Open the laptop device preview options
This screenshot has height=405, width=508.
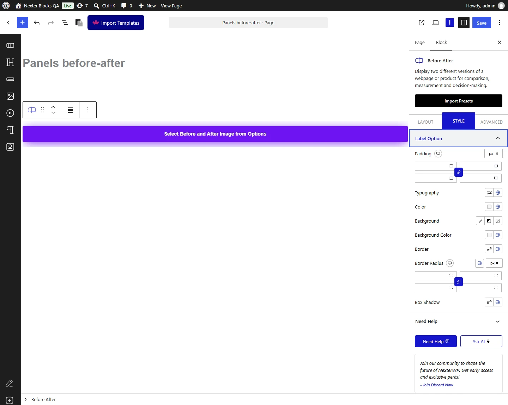[436, 23]
